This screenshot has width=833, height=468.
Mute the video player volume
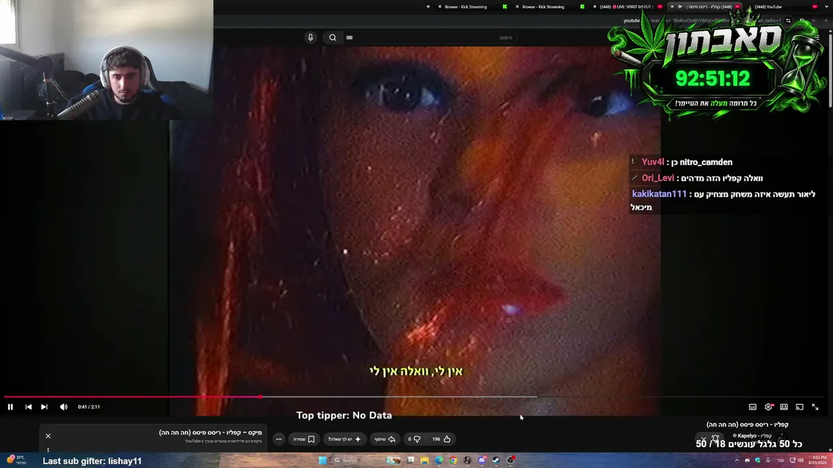64,407
